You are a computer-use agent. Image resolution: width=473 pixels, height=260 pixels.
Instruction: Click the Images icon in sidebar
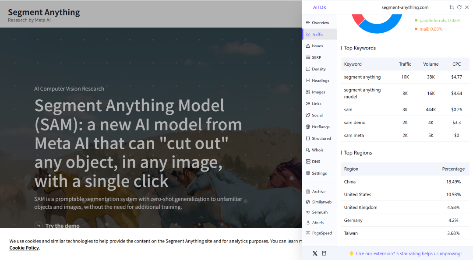(308, 92)
